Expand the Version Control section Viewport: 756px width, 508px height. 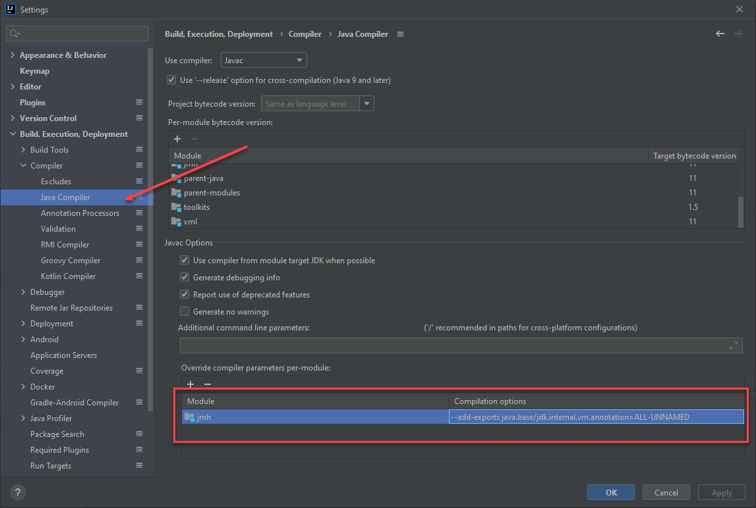[13, 118]
